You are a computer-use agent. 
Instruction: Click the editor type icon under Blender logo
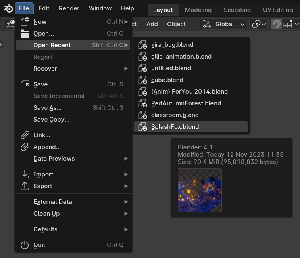[10, 24]
